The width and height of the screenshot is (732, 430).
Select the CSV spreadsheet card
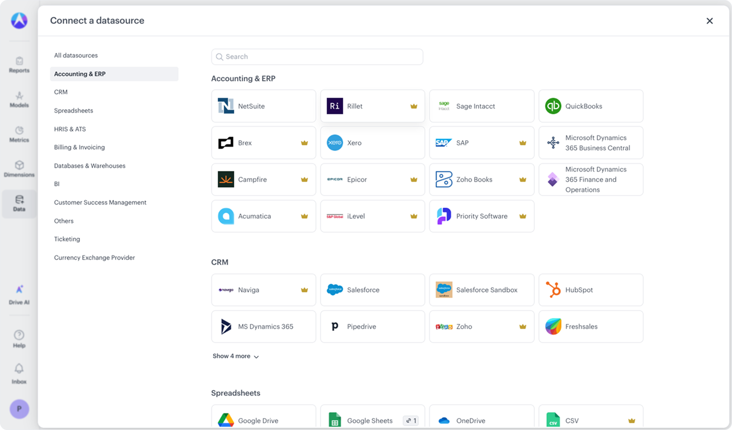(x=591, y=417)
